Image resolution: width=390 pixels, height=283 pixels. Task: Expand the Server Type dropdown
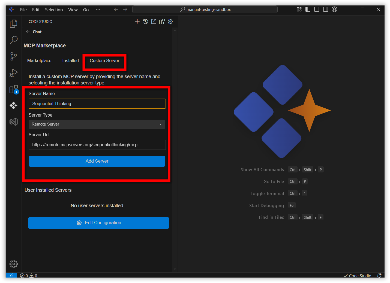tap(97, 124)
